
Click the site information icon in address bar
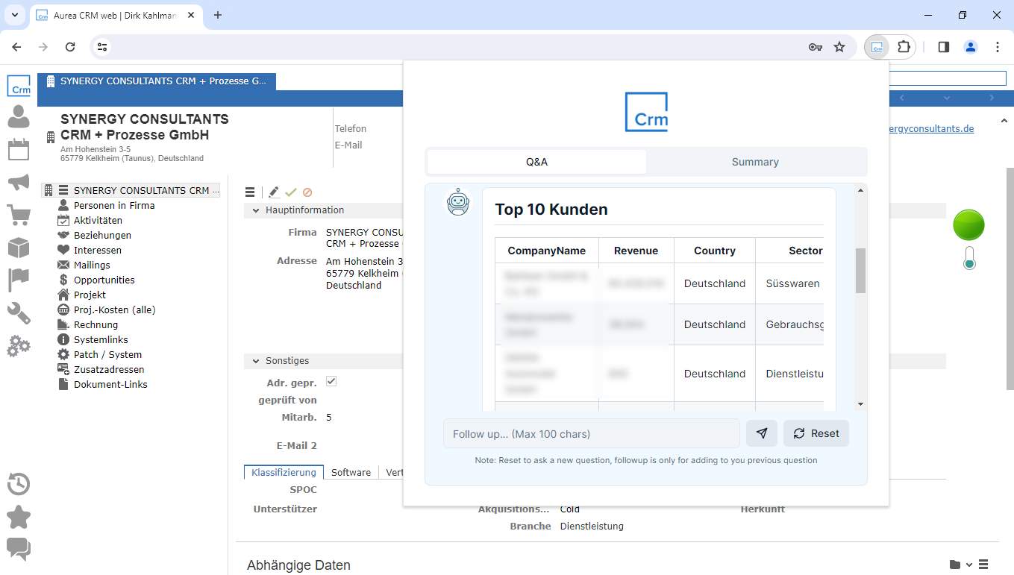click(x=103, y=47)
